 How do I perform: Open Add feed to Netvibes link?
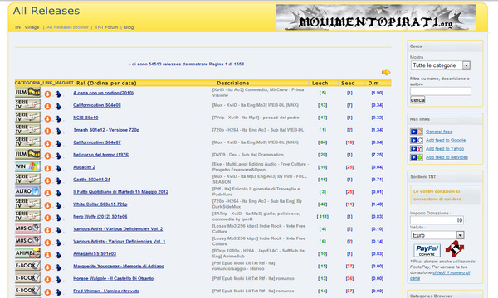pos(447,157)
